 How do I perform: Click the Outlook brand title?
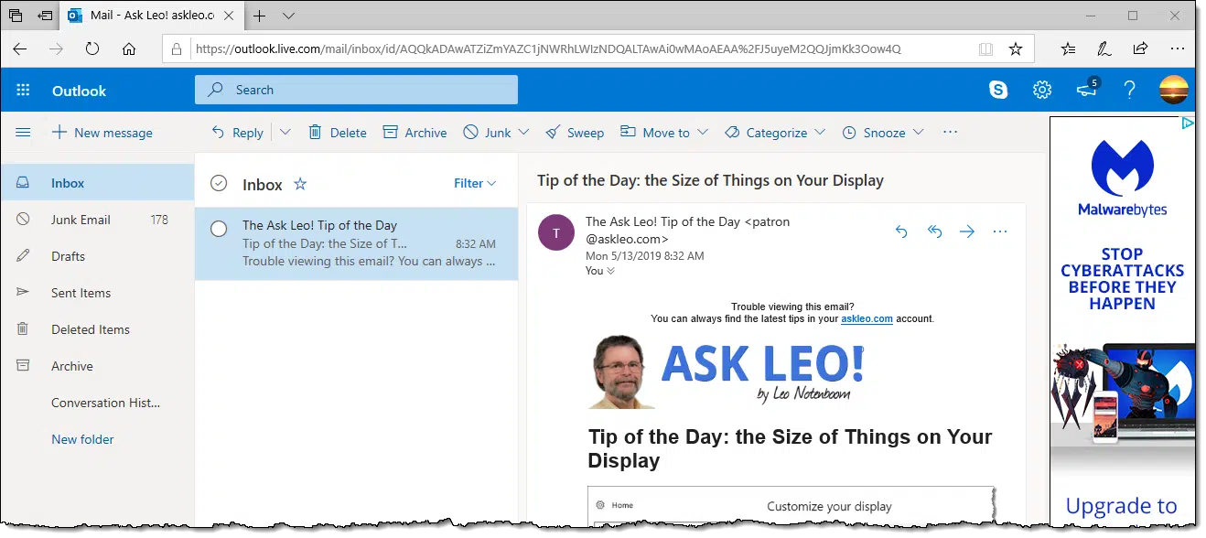coord(79,91)
